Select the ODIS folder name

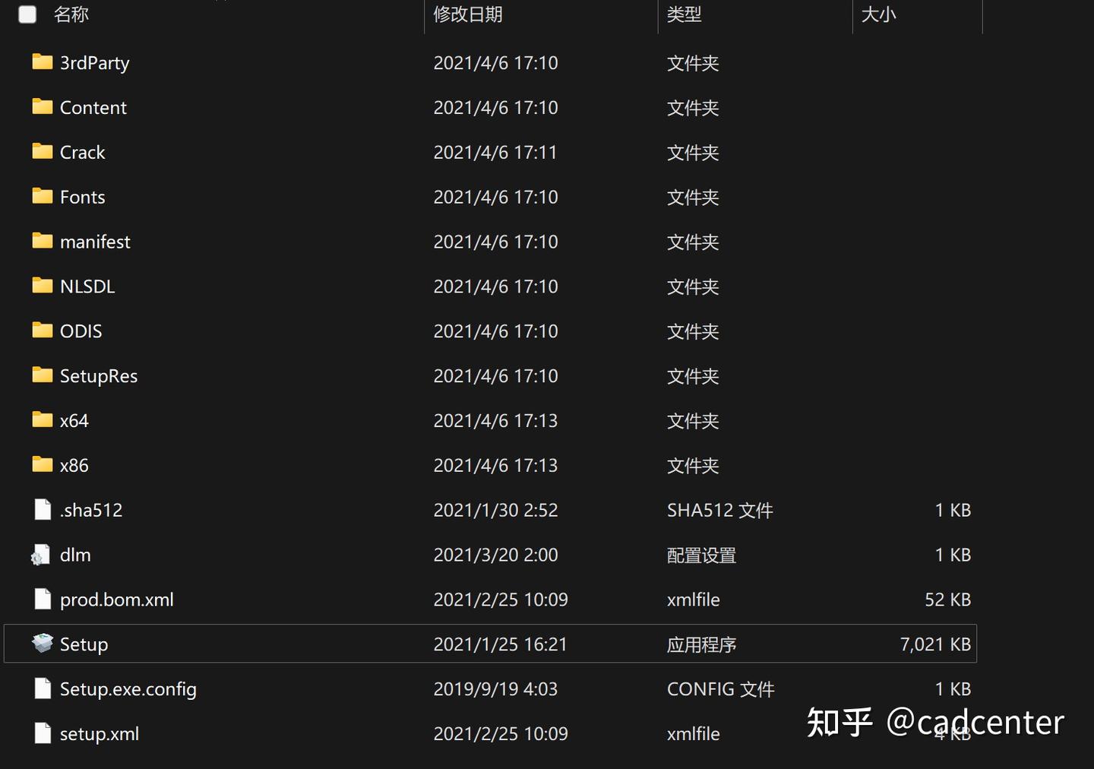(x=81, y=331)
